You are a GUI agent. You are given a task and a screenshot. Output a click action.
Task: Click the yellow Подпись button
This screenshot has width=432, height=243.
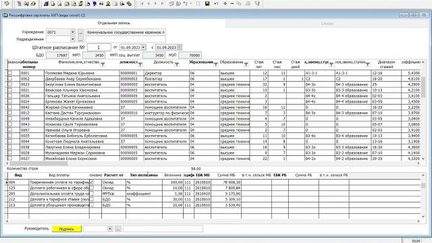click(x=67, y=229)
